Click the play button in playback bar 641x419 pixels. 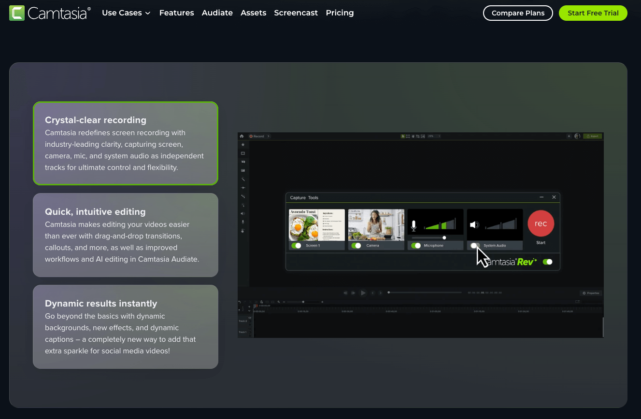[x=363, y=293]
